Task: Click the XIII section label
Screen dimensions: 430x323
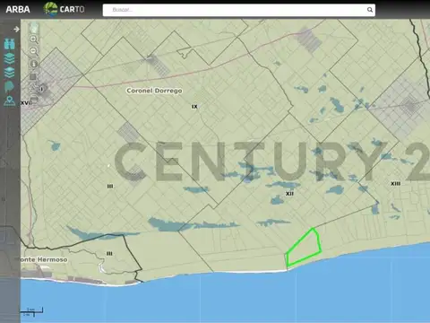Action: pos(396,183)
